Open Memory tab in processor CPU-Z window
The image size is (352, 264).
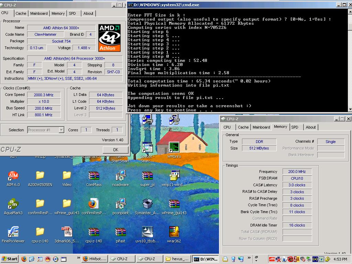58,13
